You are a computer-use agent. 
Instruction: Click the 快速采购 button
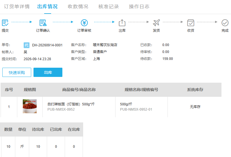[x=17, y=72]
